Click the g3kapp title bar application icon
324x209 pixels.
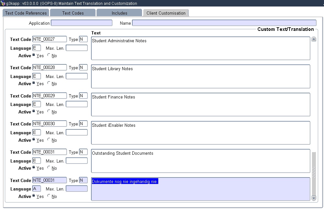coord(3,3)
